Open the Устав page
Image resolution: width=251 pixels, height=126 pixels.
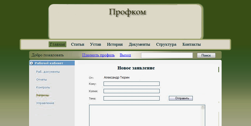tap(95, 44)
